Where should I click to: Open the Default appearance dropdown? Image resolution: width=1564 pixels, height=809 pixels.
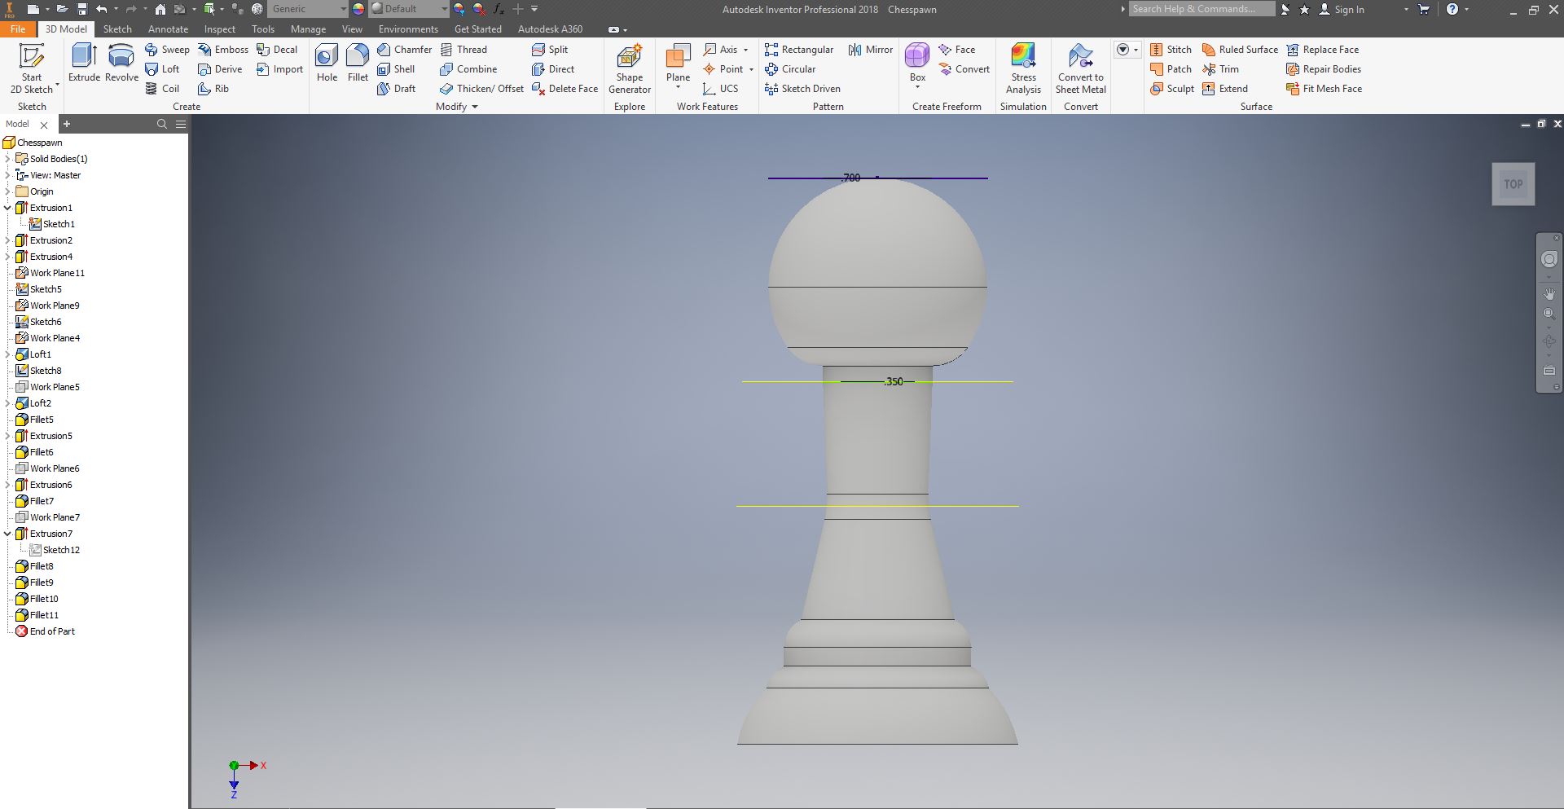coord(444,9)
